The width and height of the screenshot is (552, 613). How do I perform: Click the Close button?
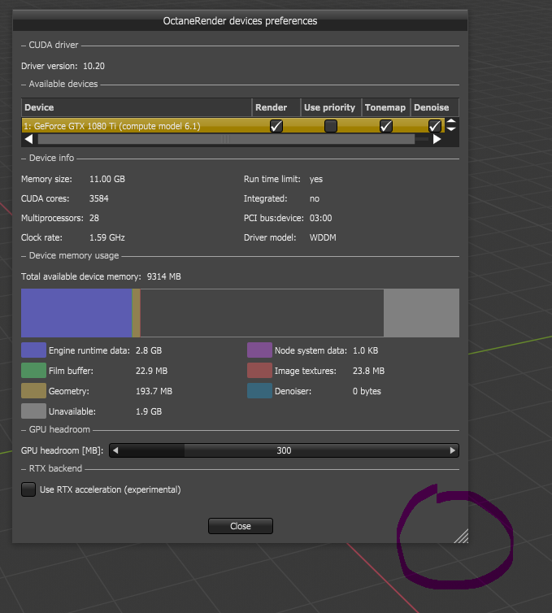(241, 526)
